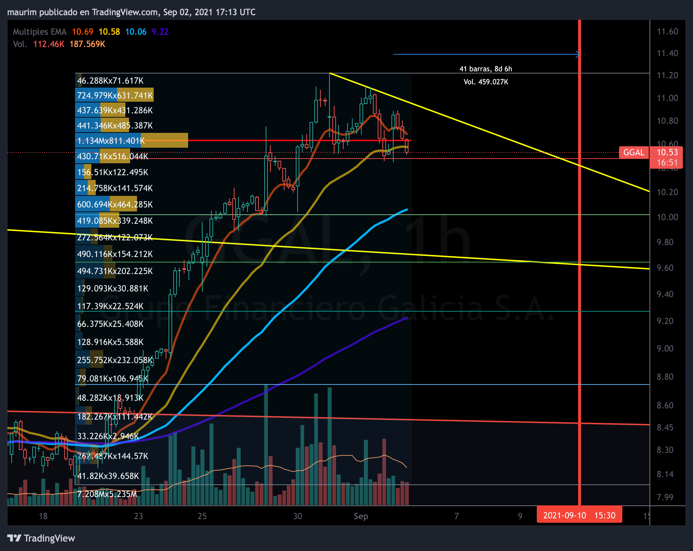
Task: Click the volume average value 187.569K
Action: [x=87, y=44]
